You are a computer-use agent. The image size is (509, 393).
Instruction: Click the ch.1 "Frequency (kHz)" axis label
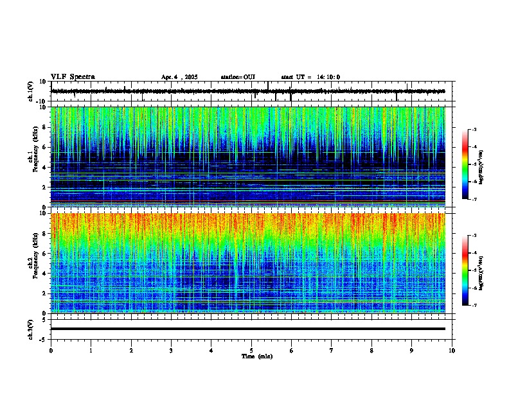(35, 150)
